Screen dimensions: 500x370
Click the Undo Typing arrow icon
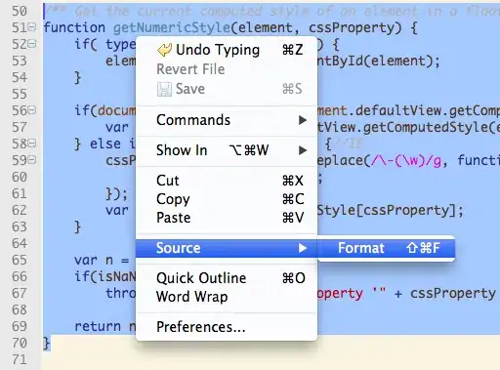164,50
